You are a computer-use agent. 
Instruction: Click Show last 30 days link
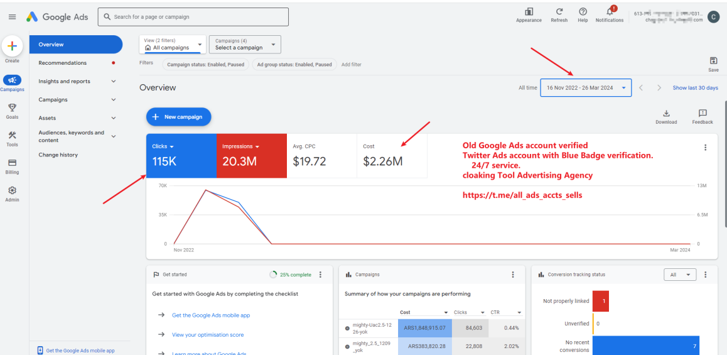click(x=695, y=88)
